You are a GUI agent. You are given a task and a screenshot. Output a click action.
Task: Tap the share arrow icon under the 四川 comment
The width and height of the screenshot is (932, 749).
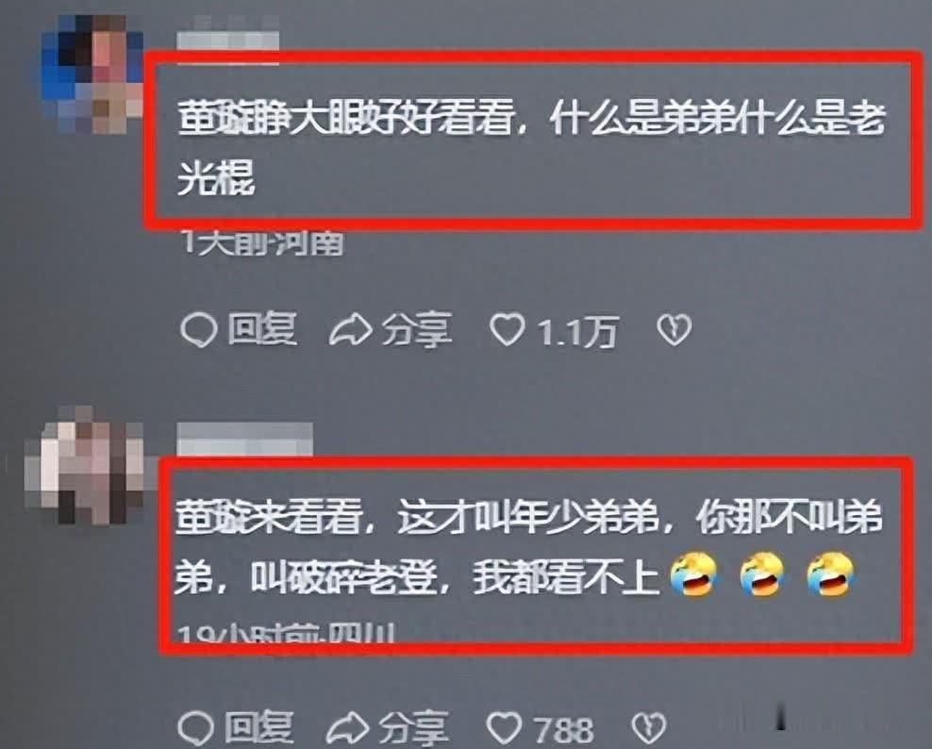(x=348, y=728)
